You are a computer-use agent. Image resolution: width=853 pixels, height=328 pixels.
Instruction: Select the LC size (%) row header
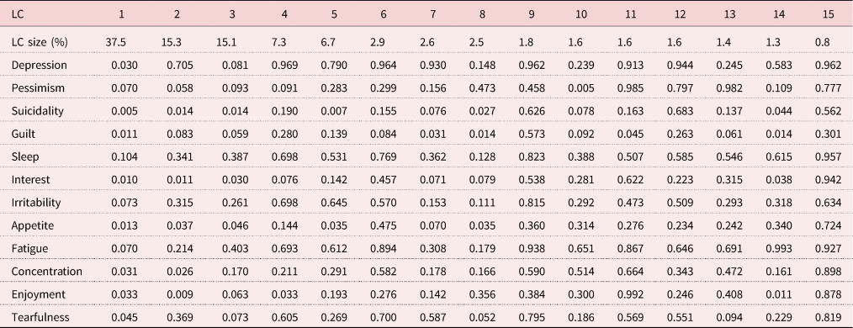[40, 42]
